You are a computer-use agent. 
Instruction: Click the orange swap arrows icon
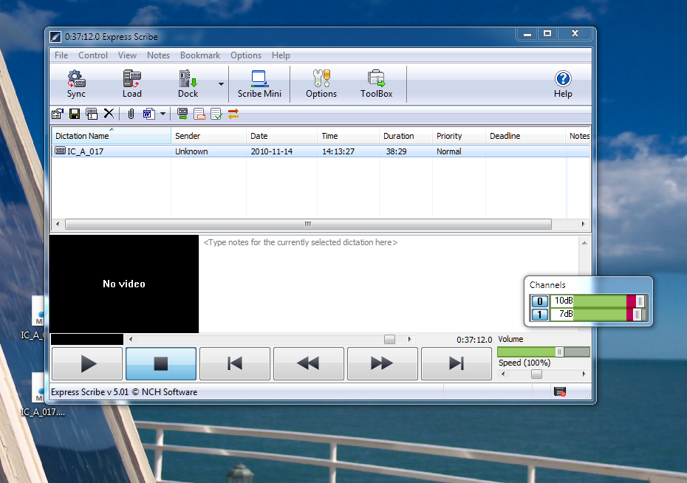coord(233,114)
